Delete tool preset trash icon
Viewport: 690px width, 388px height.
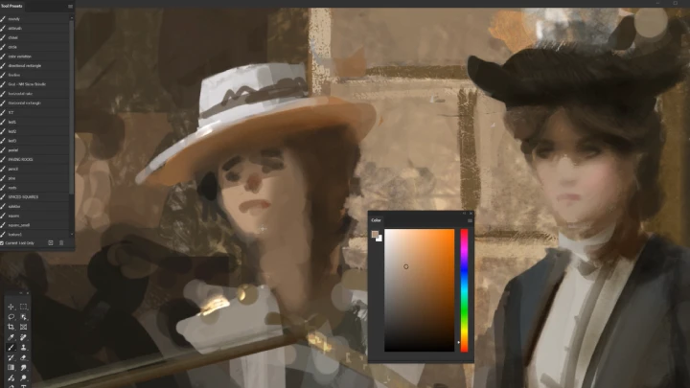tap(61, 242)
